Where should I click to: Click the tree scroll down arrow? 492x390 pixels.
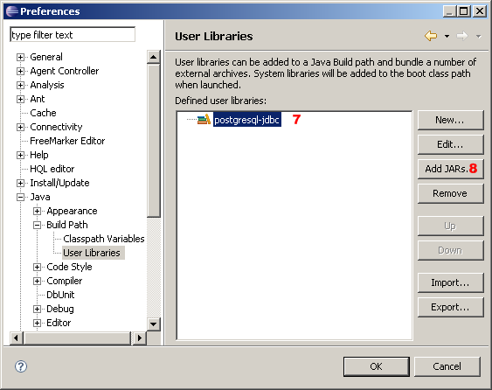click(154, 324)
